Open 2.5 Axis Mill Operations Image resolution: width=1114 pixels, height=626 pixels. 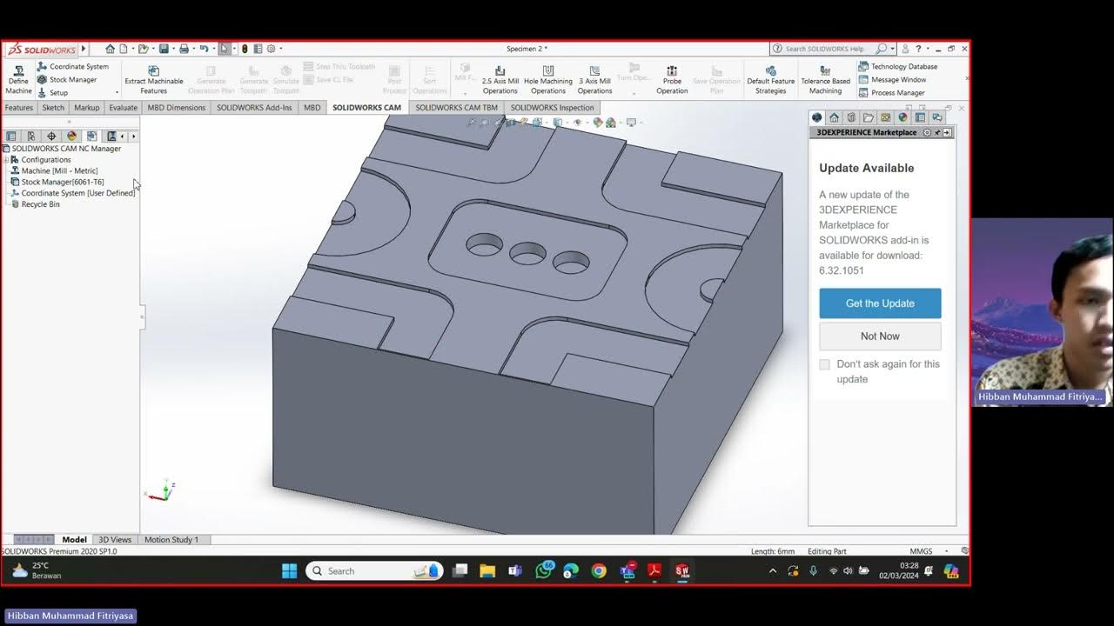tap(500, 79)
